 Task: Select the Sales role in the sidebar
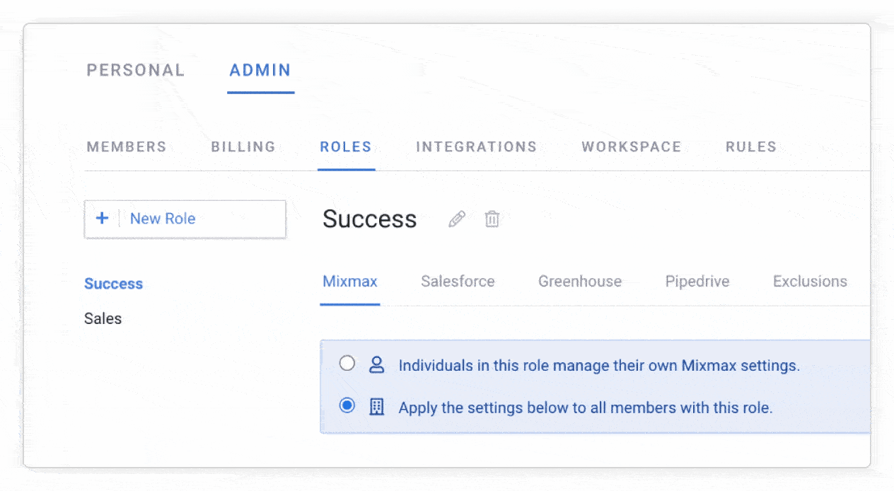(103, 318)
